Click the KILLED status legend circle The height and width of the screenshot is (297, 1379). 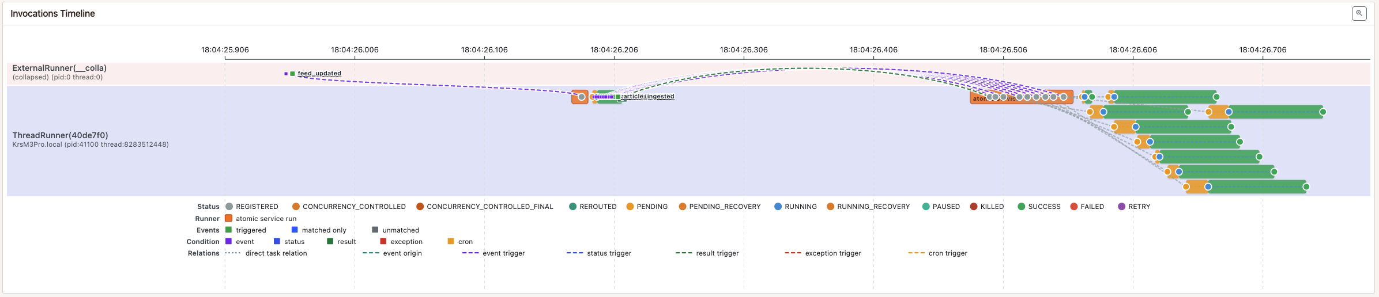[974, 207]
